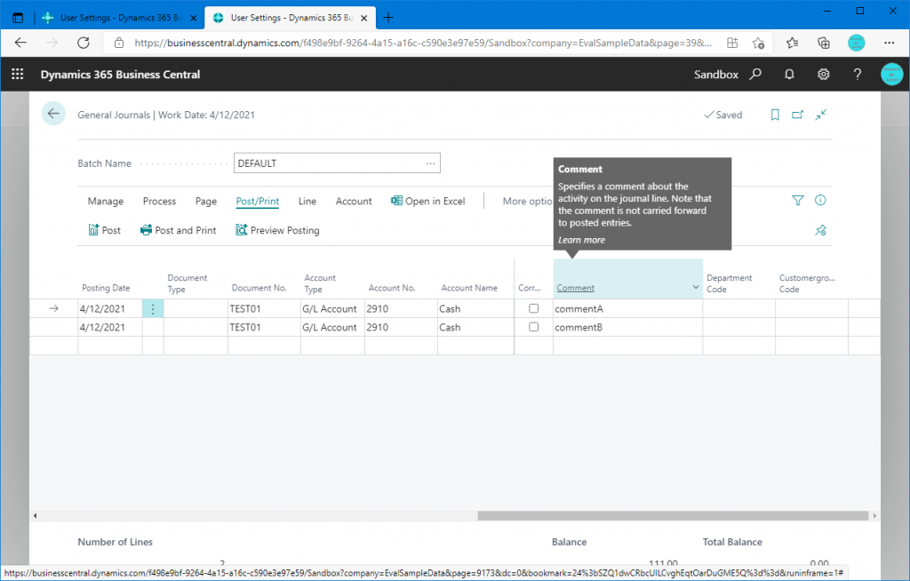Screen dimensions: 910x581
Task: Open the Page menu
Action: pos(206,201)
